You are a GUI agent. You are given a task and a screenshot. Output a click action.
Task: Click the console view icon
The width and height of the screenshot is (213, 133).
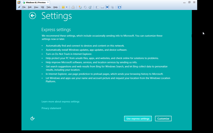119,7
